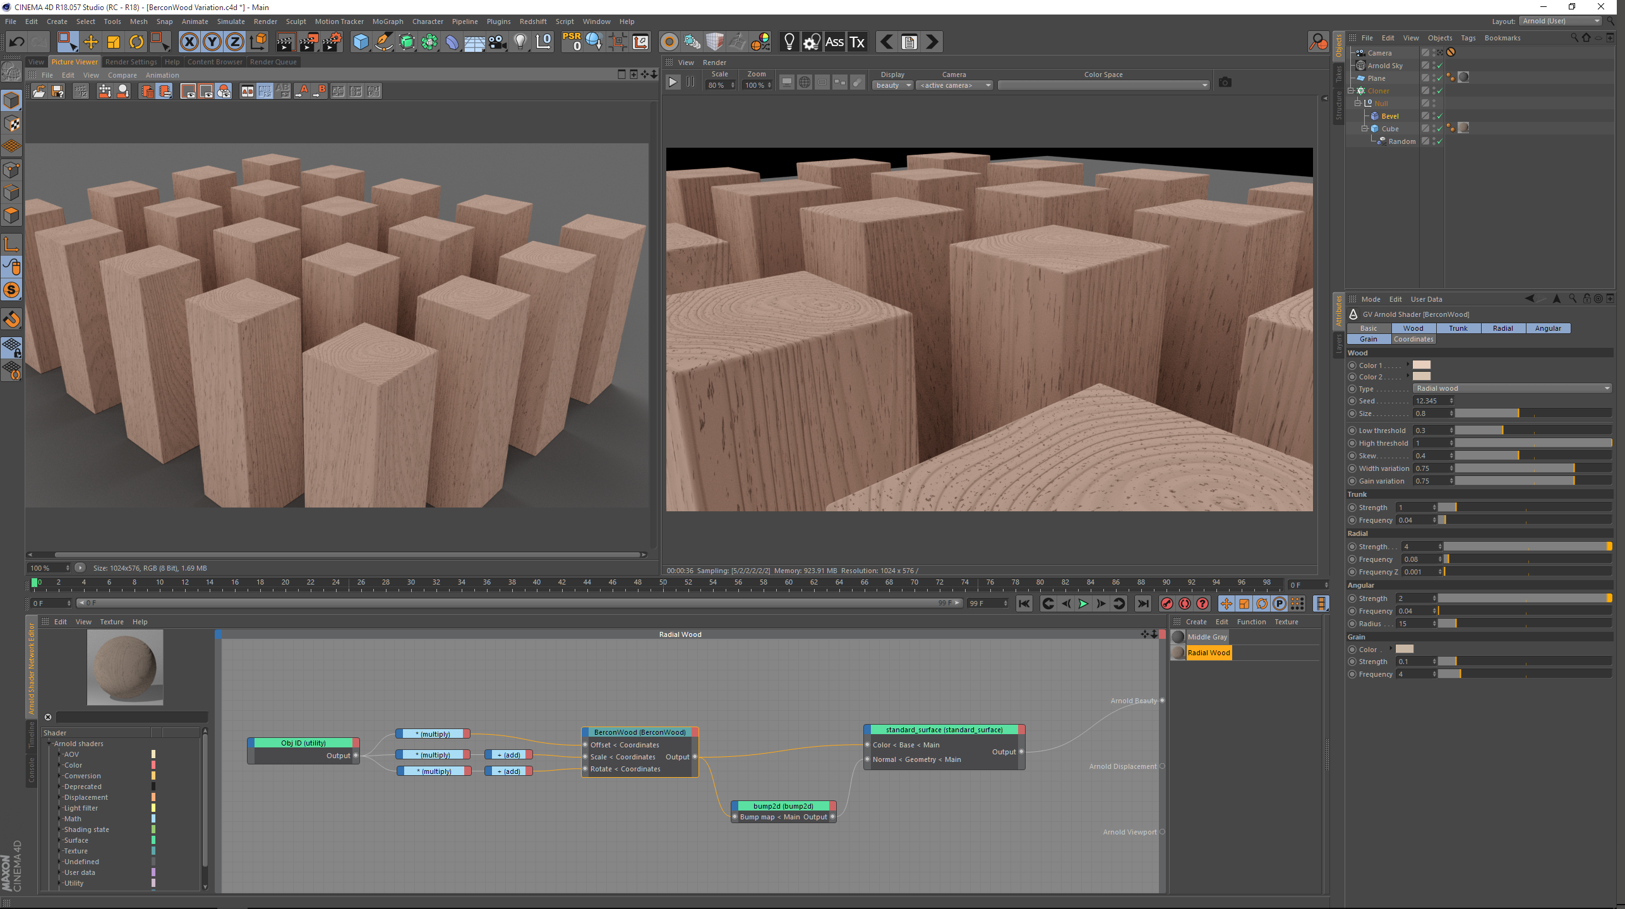Select the Rotate tool icon
The height and width of the screenshot is (909, 1625).
pyautogui.click(x=136, y=42)
